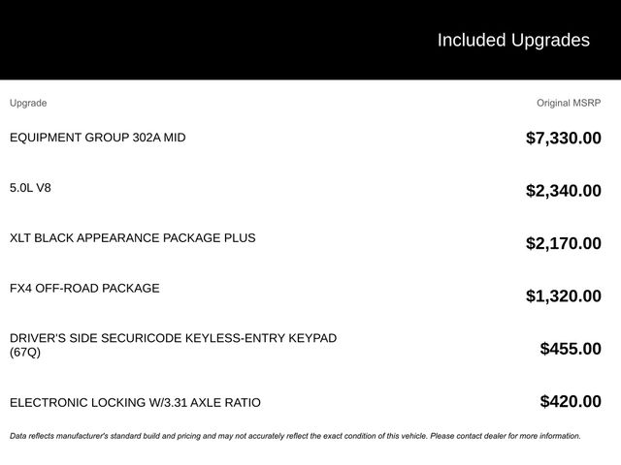The height and width of the screenshot is (465, 621).
Task: Click the Included Upgrades heading
Action: pyautogui.click(x=512, y=40)
